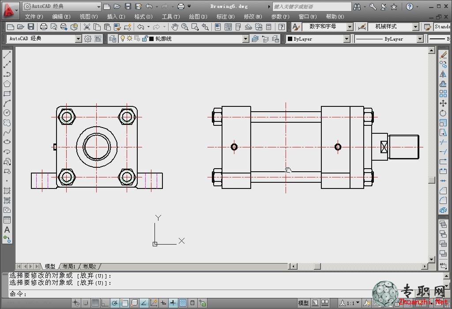Screen dimensions: 452x309
Task: Toggle Object Snap Tracking in status bar
Action: 144,303
